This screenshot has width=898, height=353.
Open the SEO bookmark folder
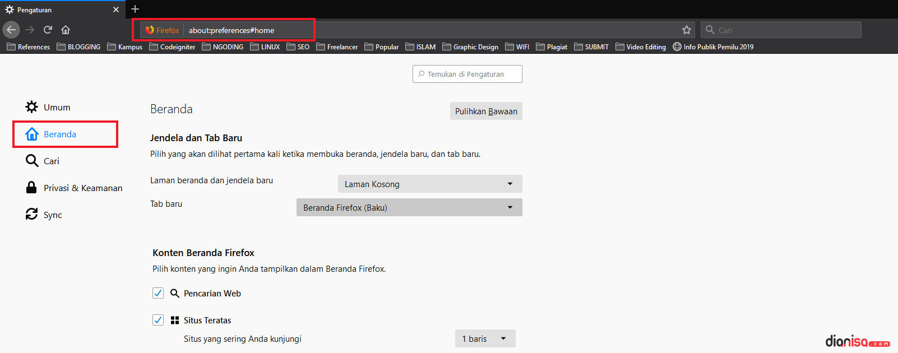pos(298,47)
